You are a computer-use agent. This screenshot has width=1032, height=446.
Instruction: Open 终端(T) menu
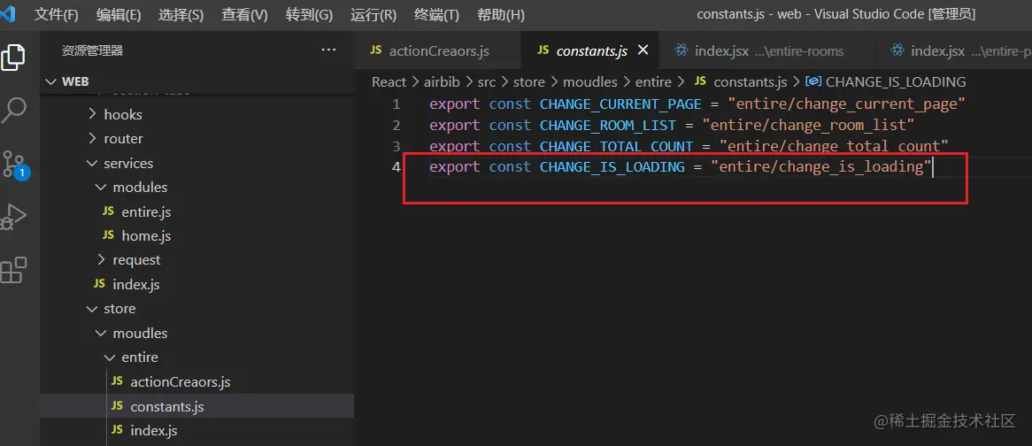pos(436,14)
